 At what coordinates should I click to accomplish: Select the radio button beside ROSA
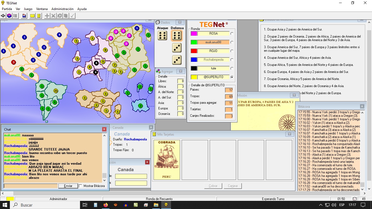tap(232, 33)
